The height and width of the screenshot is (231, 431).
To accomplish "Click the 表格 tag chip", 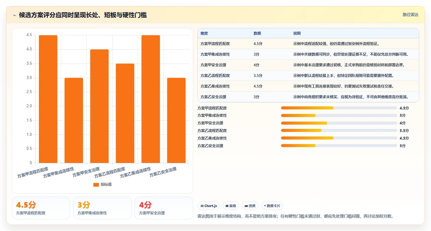I will pyautogui.click(x=231, y=206).
